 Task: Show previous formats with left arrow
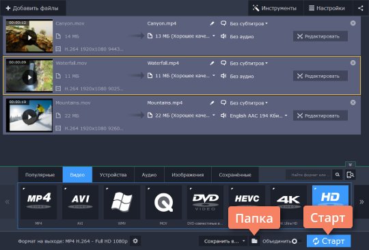pyautogui.click(x=8, y=202)
